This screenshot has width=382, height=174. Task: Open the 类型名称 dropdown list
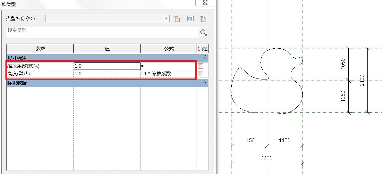pyautogui.click(x=166, y=19)
